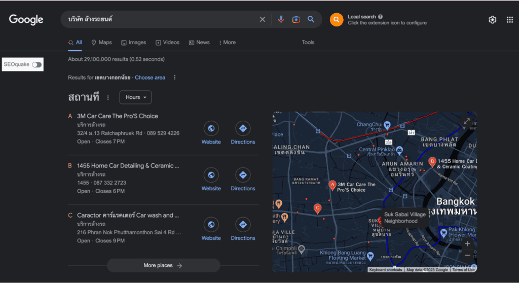Image resolution: width=519 pixels, height=283 pixels.
Task: Open Caractor Car wash listing
Action: coord(128,215)
